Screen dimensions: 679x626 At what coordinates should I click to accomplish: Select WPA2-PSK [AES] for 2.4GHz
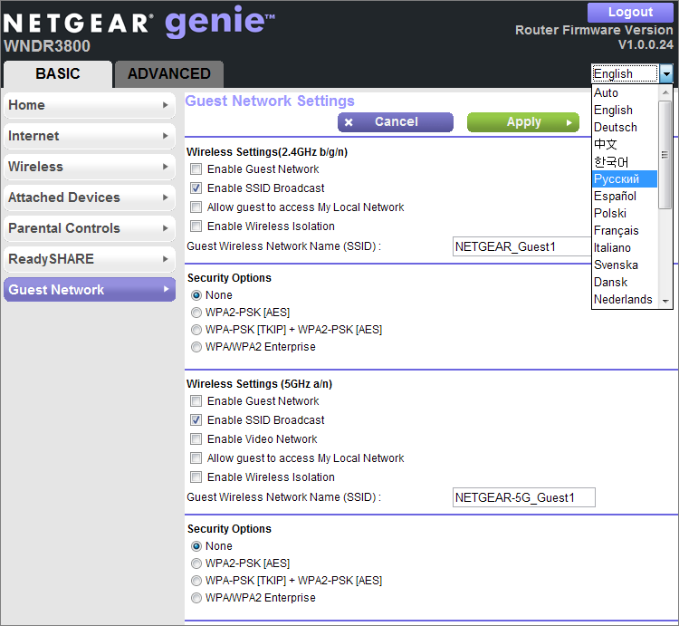pos(196,313)
